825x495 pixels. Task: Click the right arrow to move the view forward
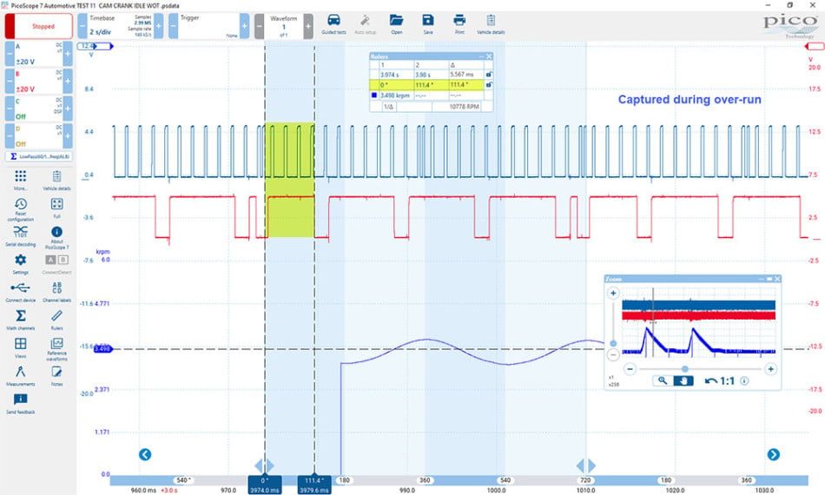pos(773,454)
